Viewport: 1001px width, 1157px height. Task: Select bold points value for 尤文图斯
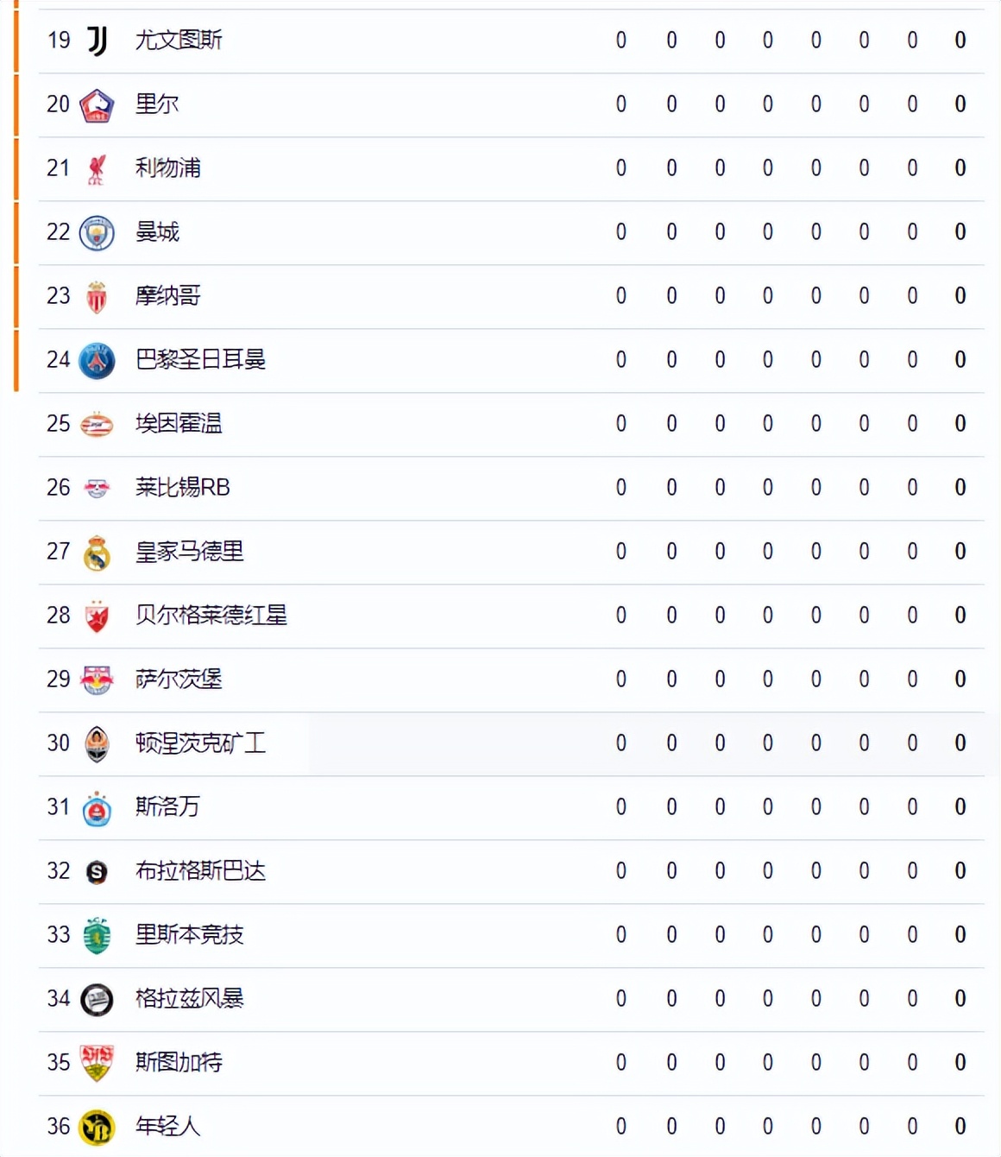(960, 40)
